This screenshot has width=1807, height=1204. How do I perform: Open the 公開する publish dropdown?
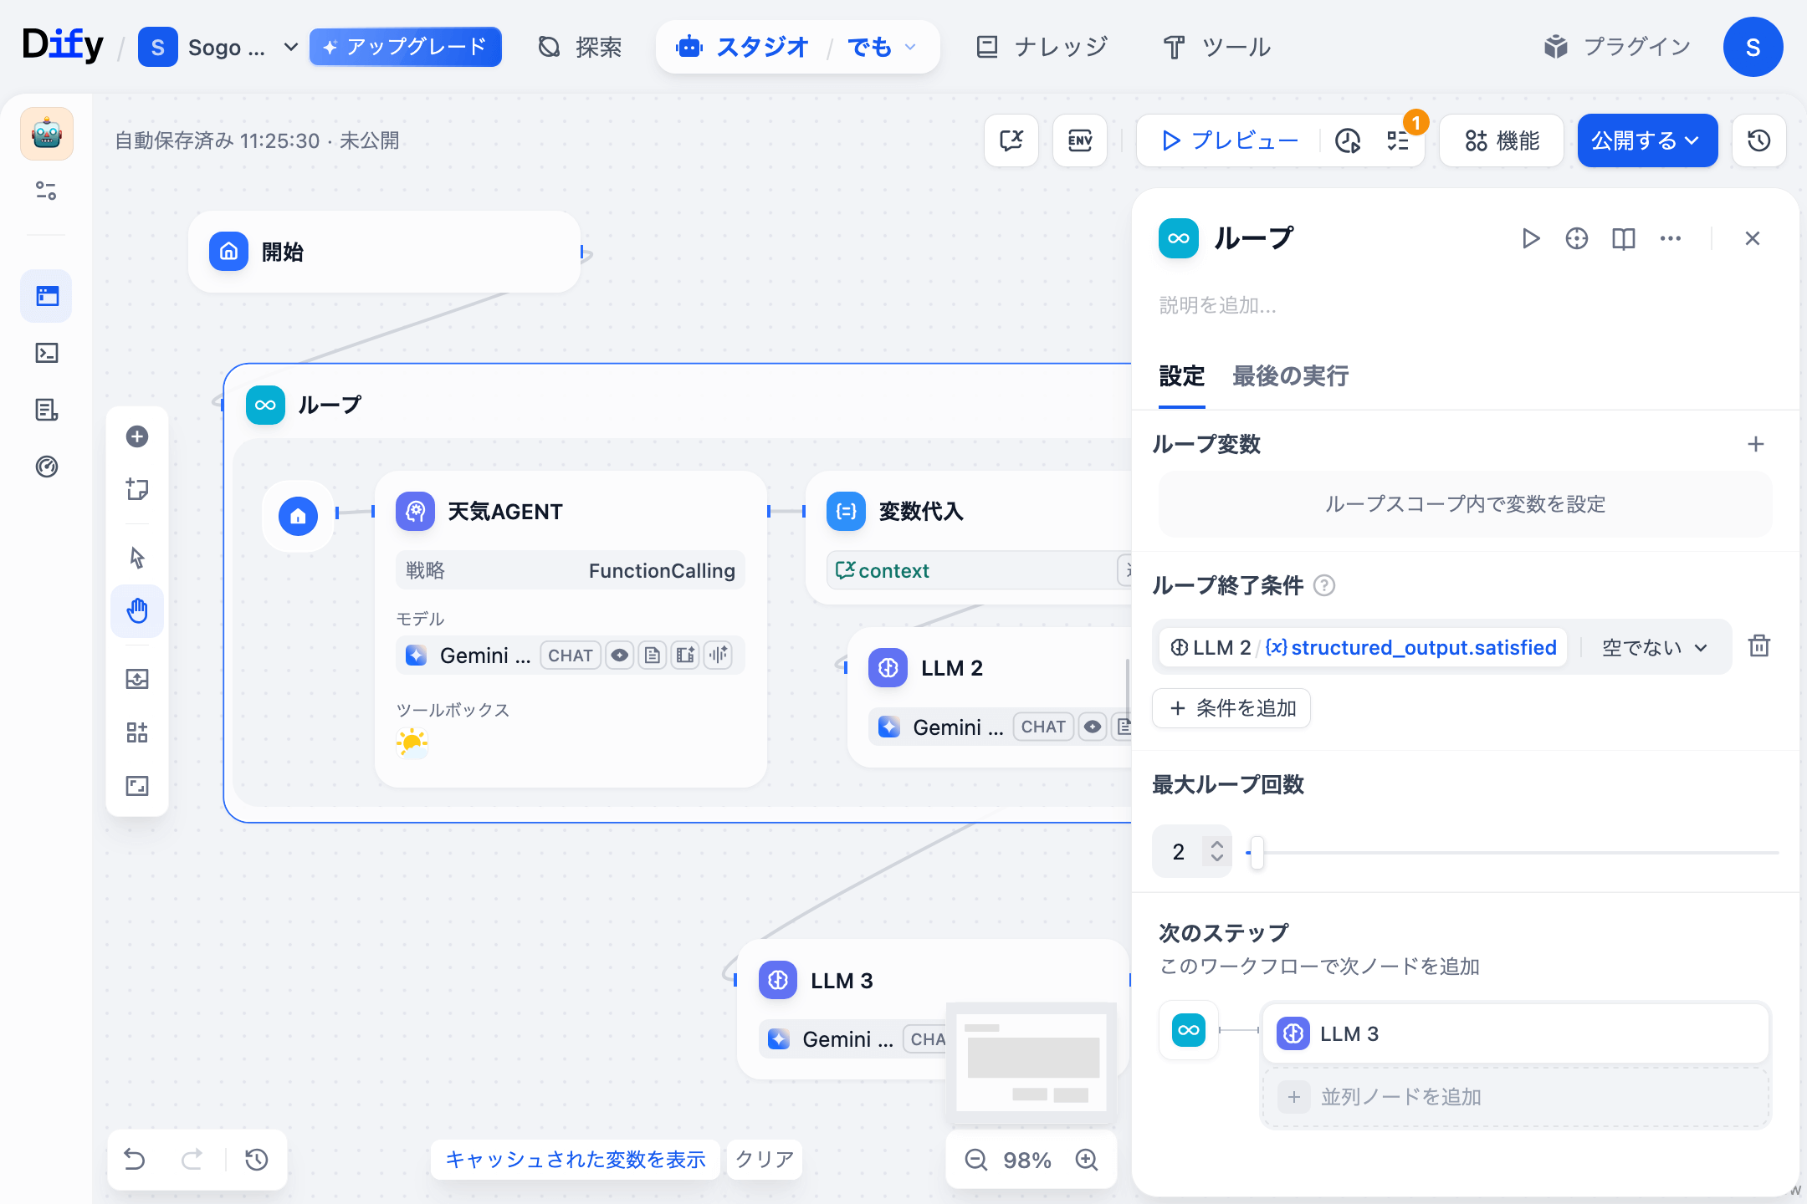pos(1646,140)
